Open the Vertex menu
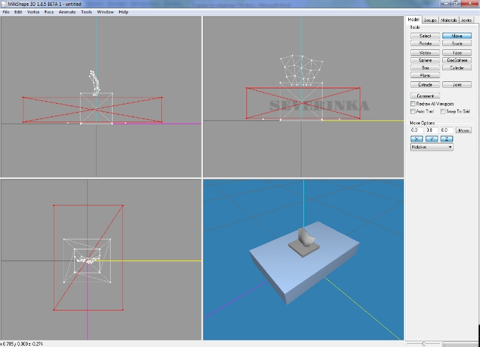 [x=33, y=12]
